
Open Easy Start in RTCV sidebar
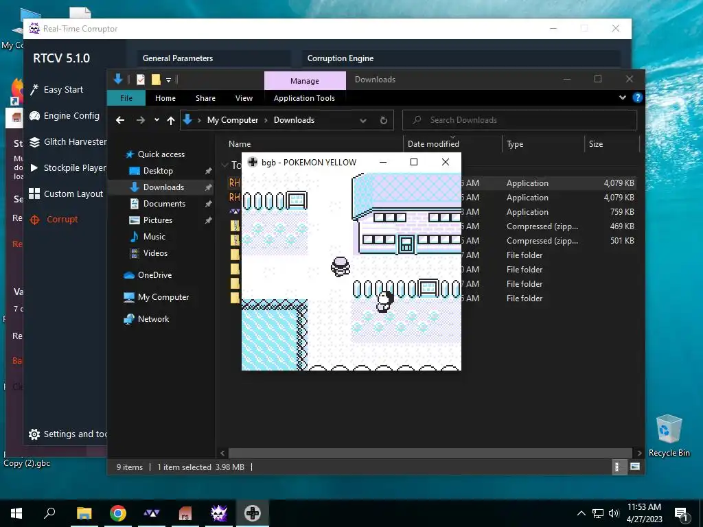(56, 90)
